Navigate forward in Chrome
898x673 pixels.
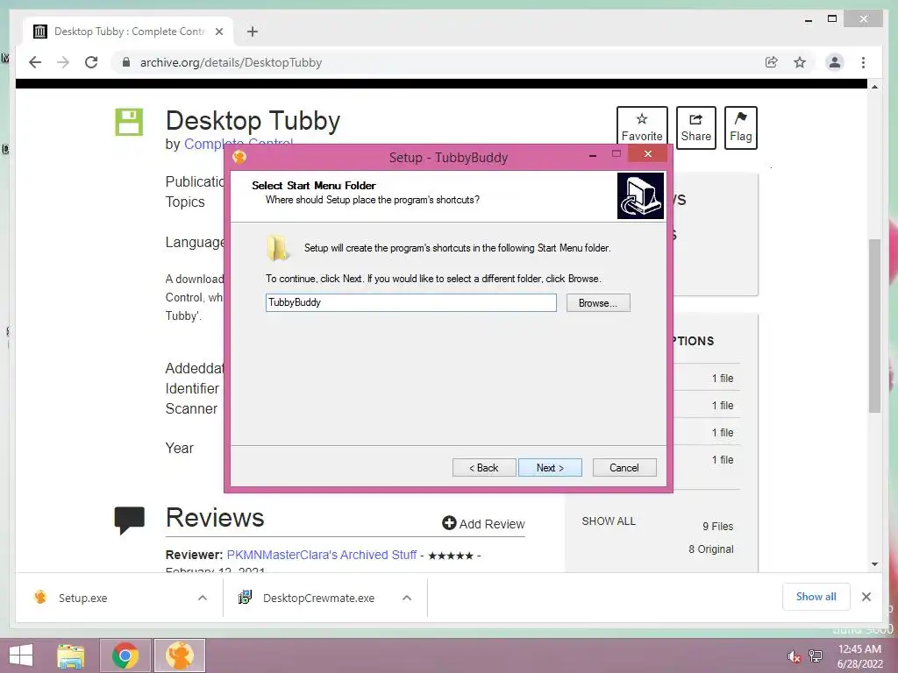(x=63, y=62)
